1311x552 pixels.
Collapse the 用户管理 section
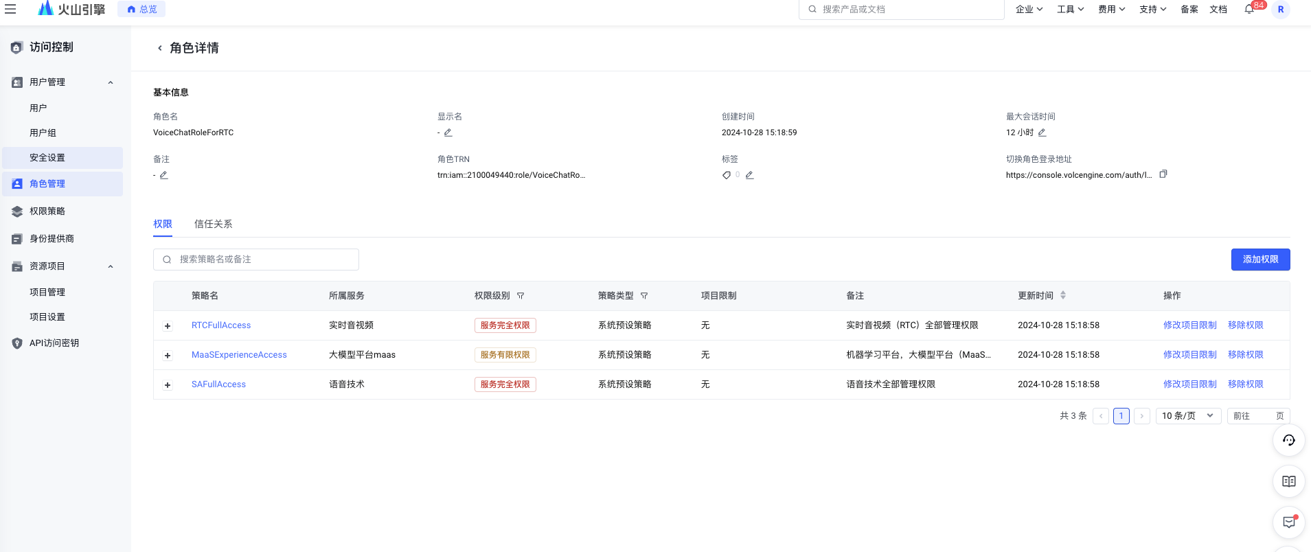pos(111,82)
